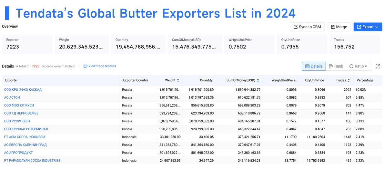Click the 11,180.2604 QtyUnitPrice cell

click(313, 137)
